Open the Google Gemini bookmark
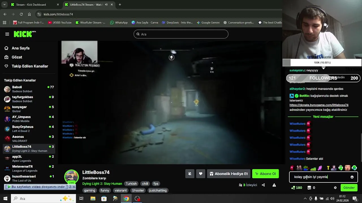This screenshot has height=203, width=362. point(208,23)
